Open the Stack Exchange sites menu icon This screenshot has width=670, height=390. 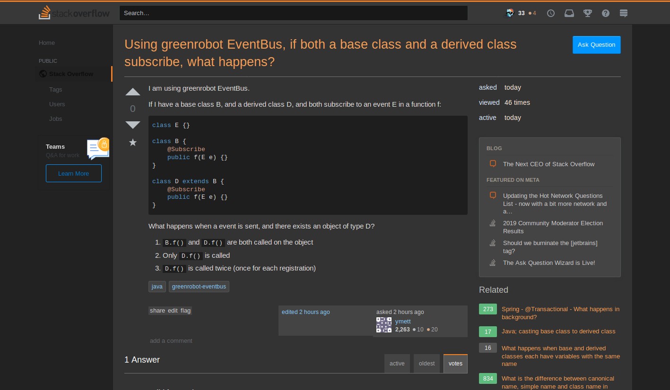(623, 13)
